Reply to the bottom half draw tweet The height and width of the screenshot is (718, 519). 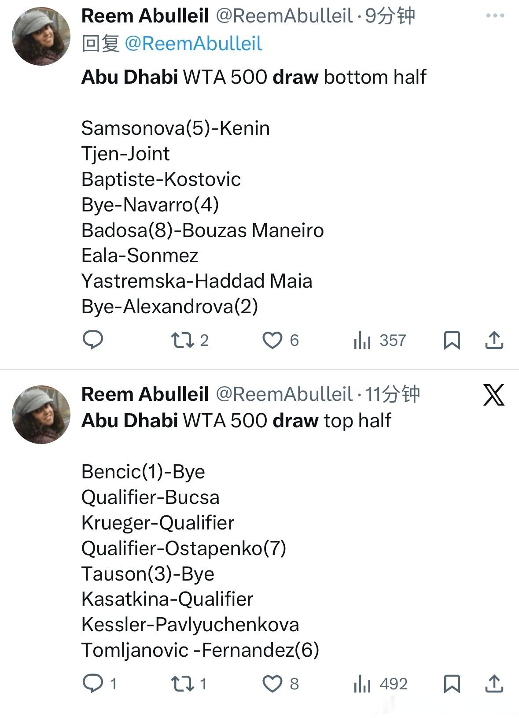point(93,340)
